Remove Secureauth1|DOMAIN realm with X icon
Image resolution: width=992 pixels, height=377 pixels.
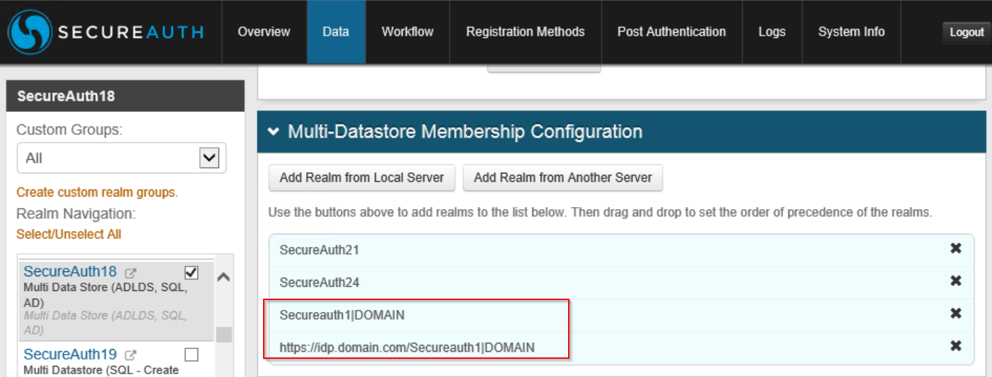(x=956, y=314)
